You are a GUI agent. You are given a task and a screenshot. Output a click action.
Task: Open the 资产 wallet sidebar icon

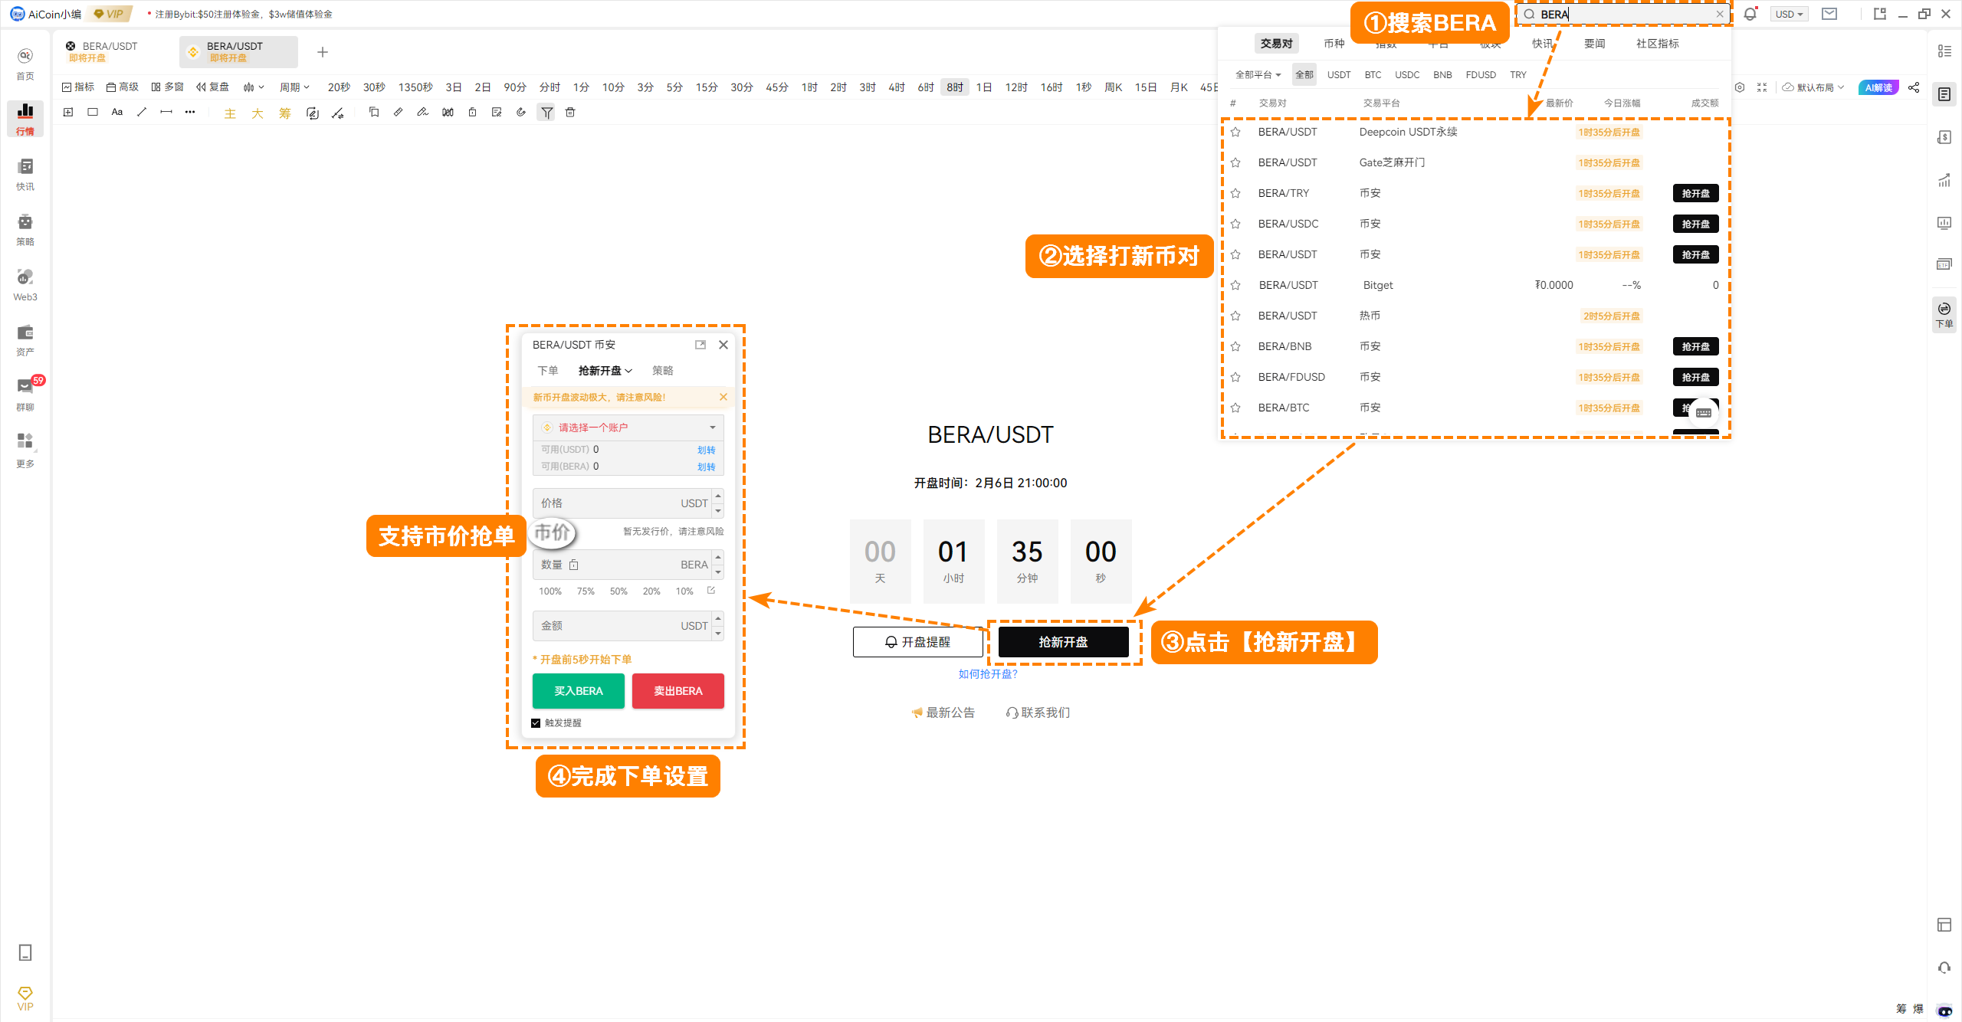coord(25,339)
